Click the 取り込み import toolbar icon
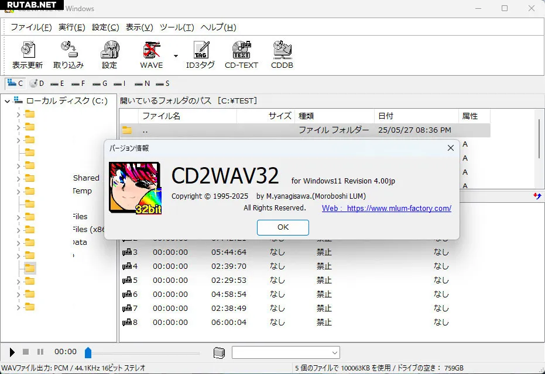545x374 pixels. pyautogui.click(x=68, y=55)
